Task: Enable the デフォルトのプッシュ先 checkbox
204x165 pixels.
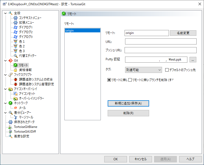Action: (167, 70)
